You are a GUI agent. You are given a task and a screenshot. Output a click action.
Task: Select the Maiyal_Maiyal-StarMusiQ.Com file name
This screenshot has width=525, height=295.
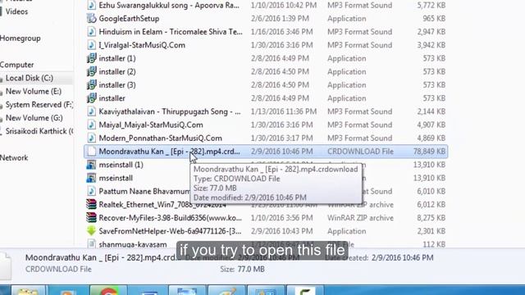[x=151, y=125]
